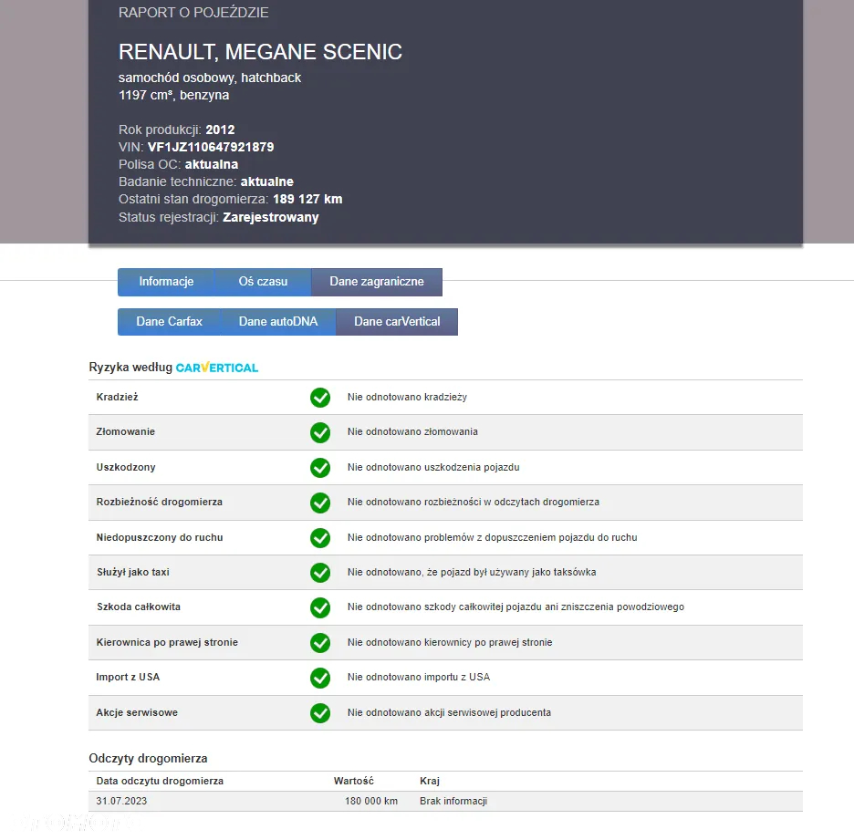
Task: Click the green checkmark next to Kradzież
Action: pyautogui.click(x=319, y=398)
